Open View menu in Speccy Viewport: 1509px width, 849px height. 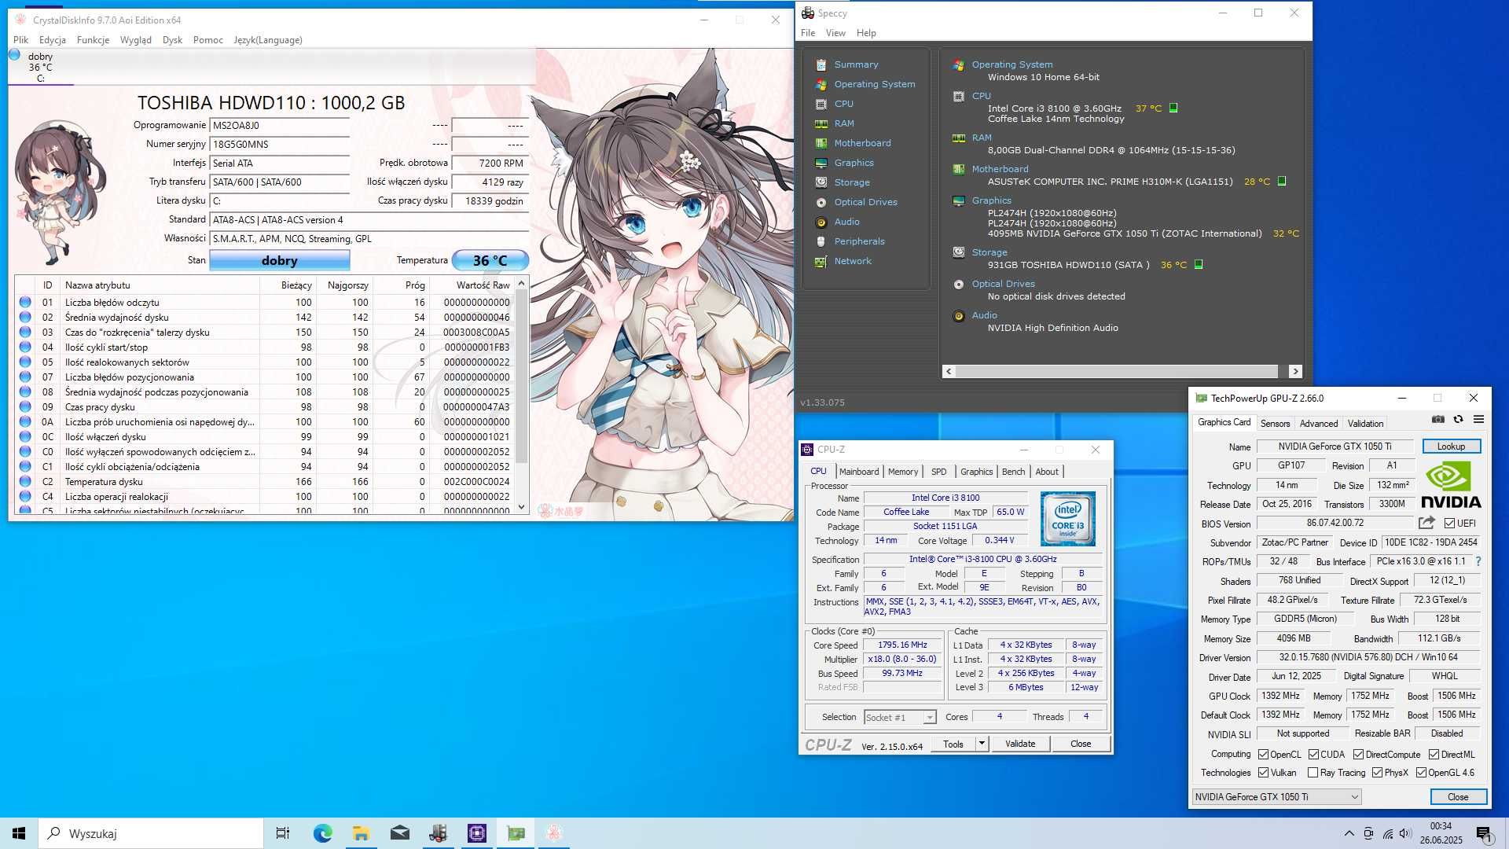[835, 33]
